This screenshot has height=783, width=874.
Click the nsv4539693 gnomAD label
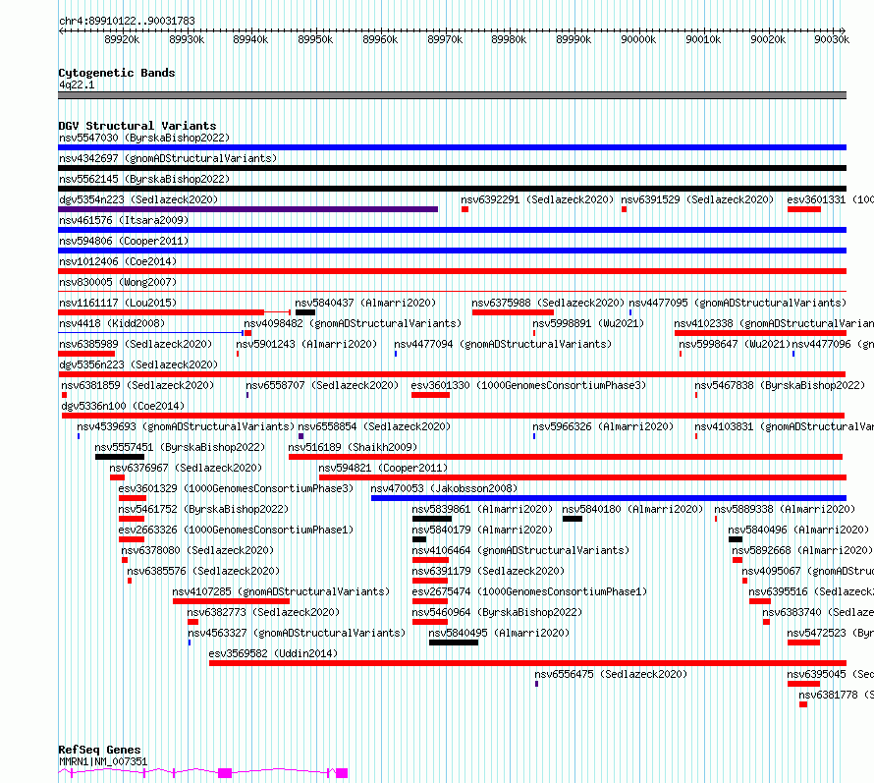(x=186, y=426)
